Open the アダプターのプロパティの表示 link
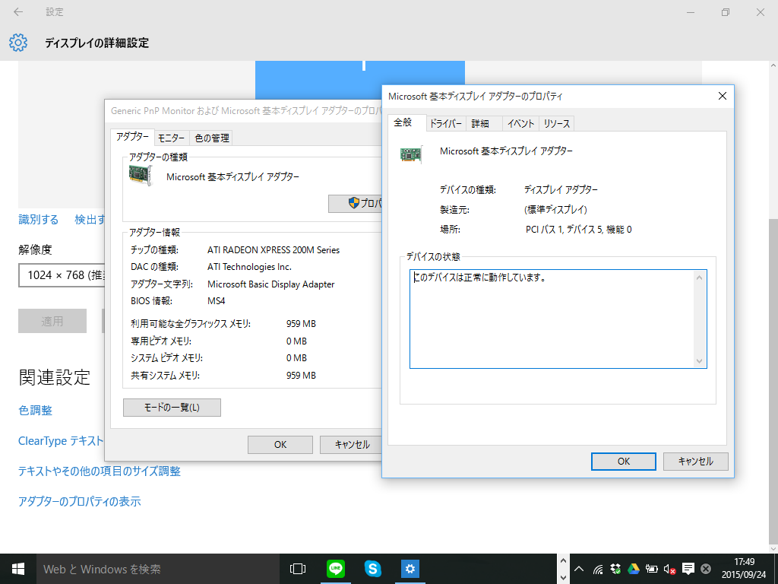The height and width of the screenshot is (584, 778). pos(79,502)
